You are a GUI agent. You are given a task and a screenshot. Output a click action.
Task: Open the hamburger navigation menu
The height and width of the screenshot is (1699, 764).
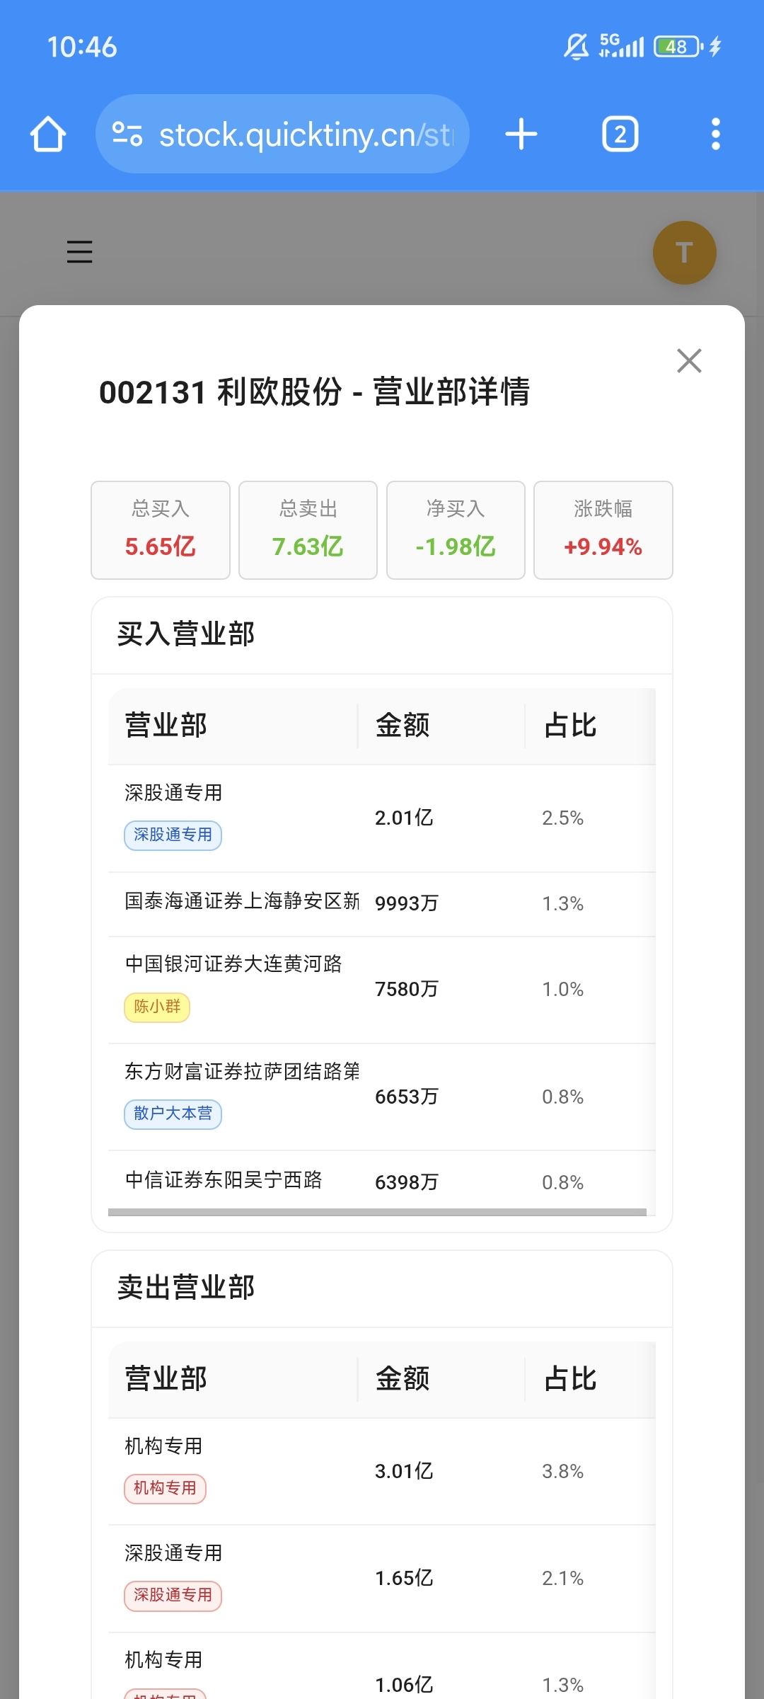(x=79, y=251)
